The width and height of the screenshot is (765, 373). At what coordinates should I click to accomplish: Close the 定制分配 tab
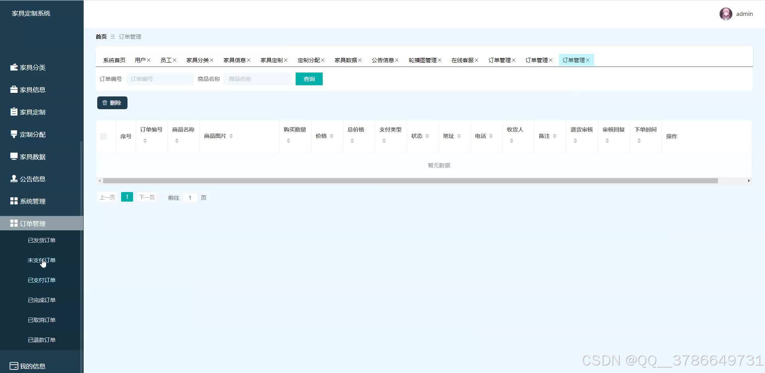pos(323,60)
